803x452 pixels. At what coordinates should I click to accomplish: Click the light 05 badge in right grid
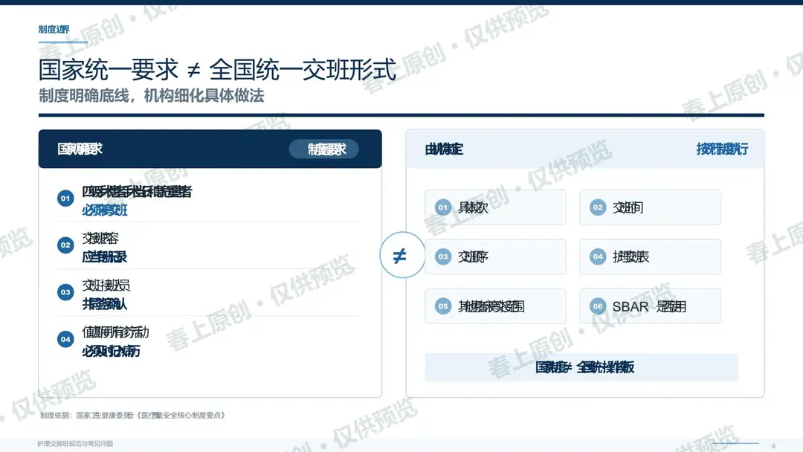(443, 306)
